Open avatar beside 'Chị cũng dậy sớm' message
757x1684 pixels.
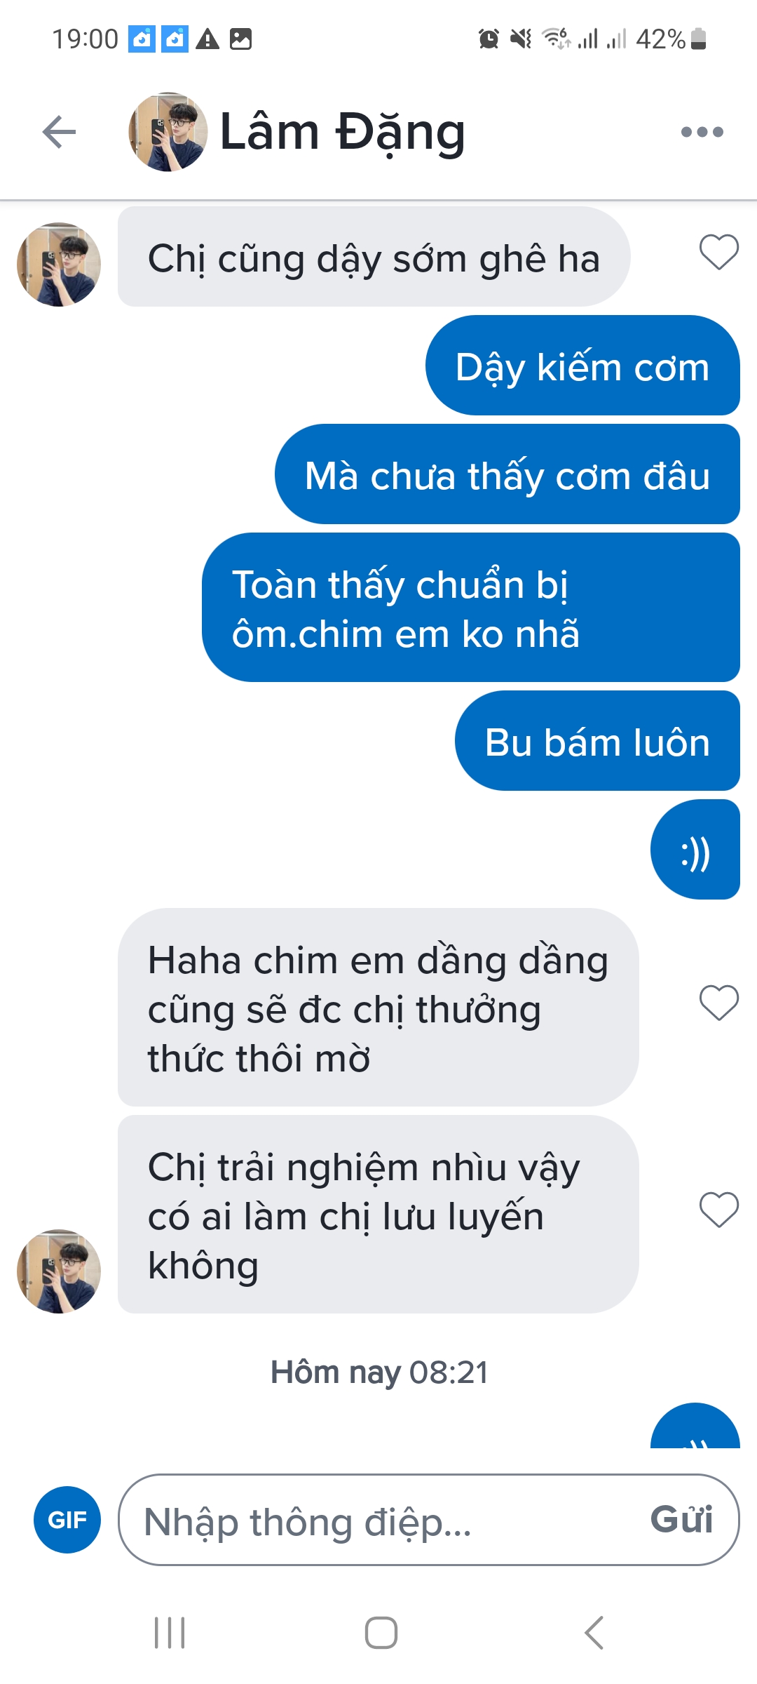[x=59, y=265]
